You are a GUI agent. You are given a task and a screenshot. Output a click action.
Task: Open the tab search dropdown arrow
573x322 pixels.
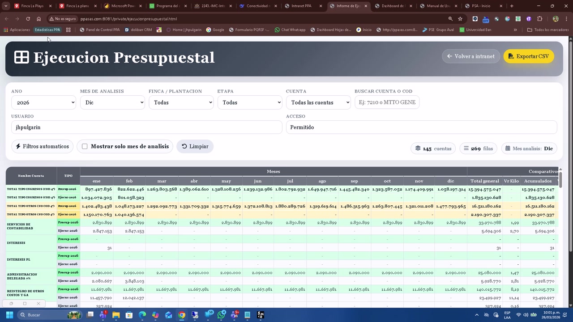6,6
